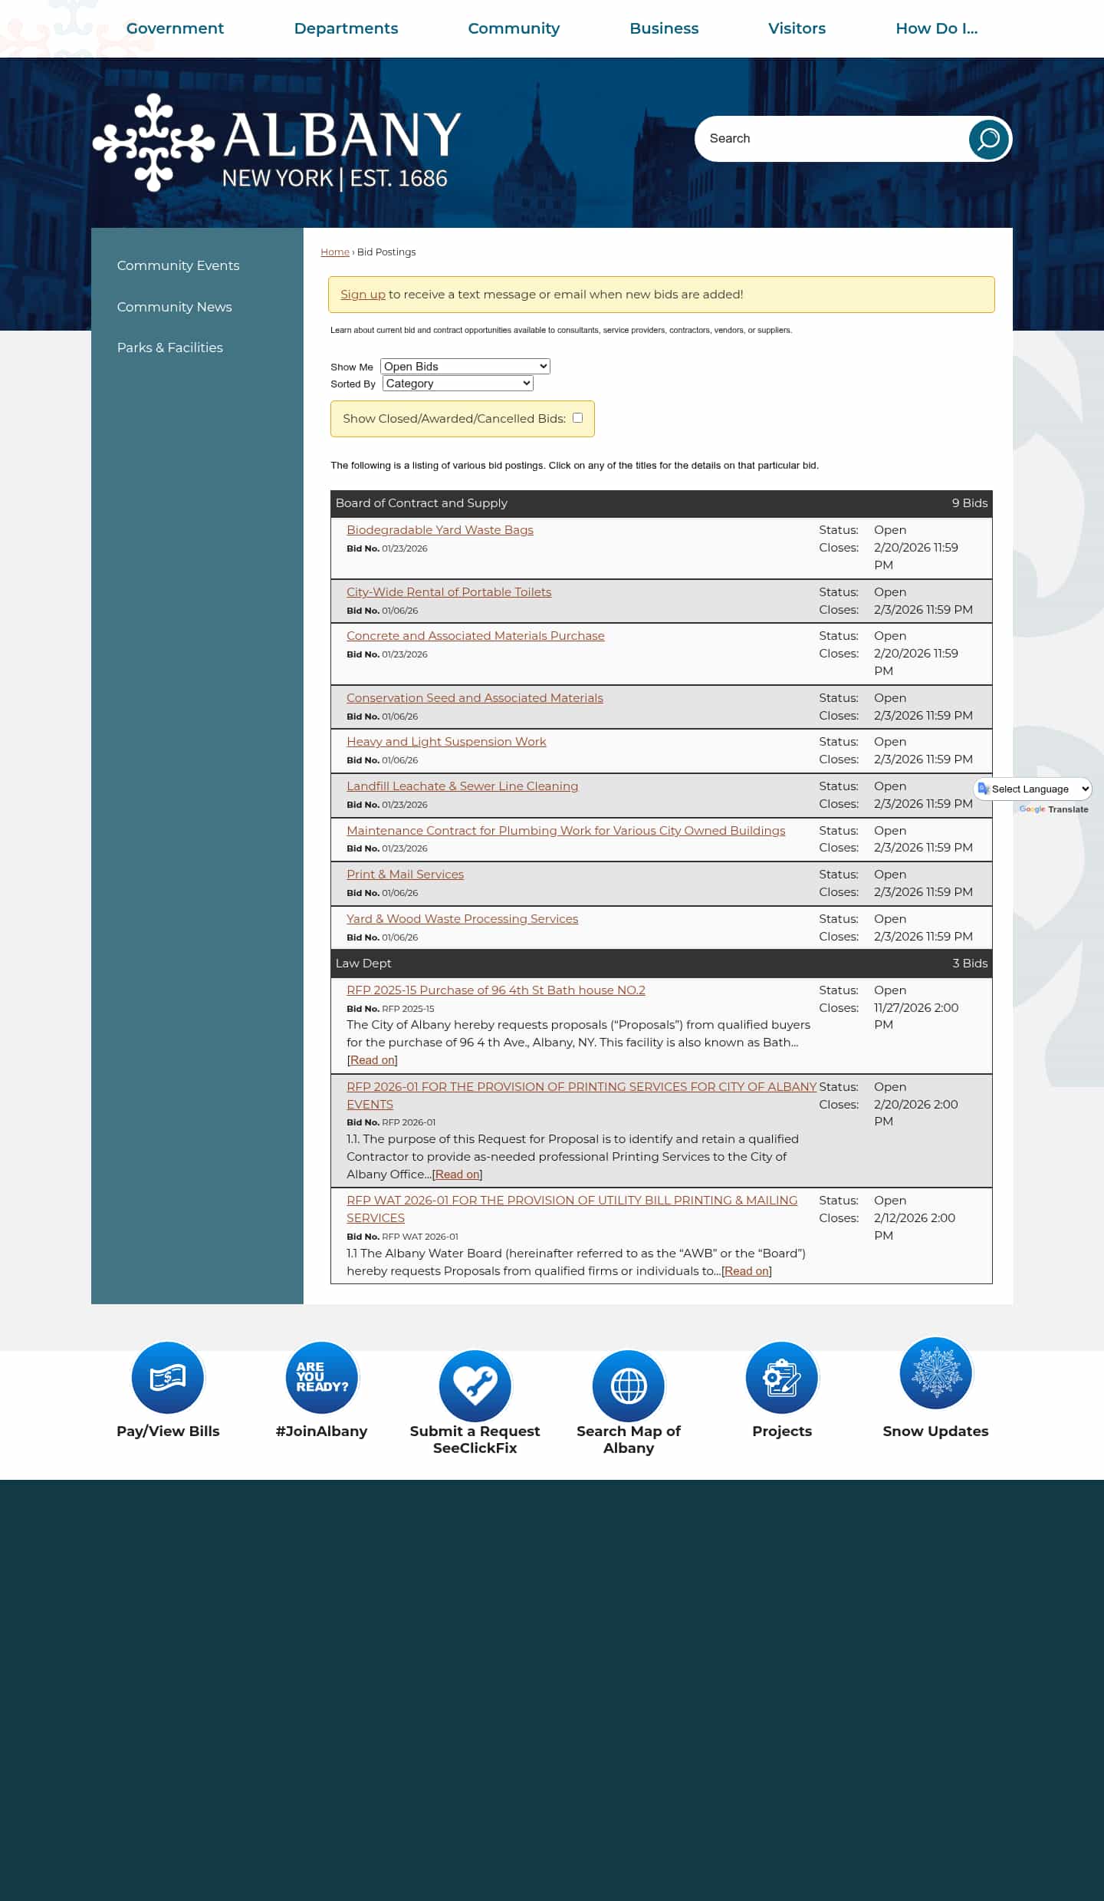Open Print & Mail Services bid
1104x1901 pixels.
pyautogui.click(x=405, y=875)
